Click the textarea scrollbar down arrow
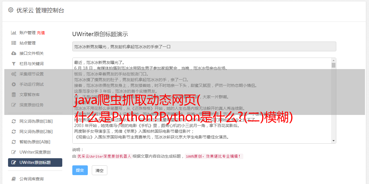The width and height of the screenshot is (369, 184). [333, 141]
